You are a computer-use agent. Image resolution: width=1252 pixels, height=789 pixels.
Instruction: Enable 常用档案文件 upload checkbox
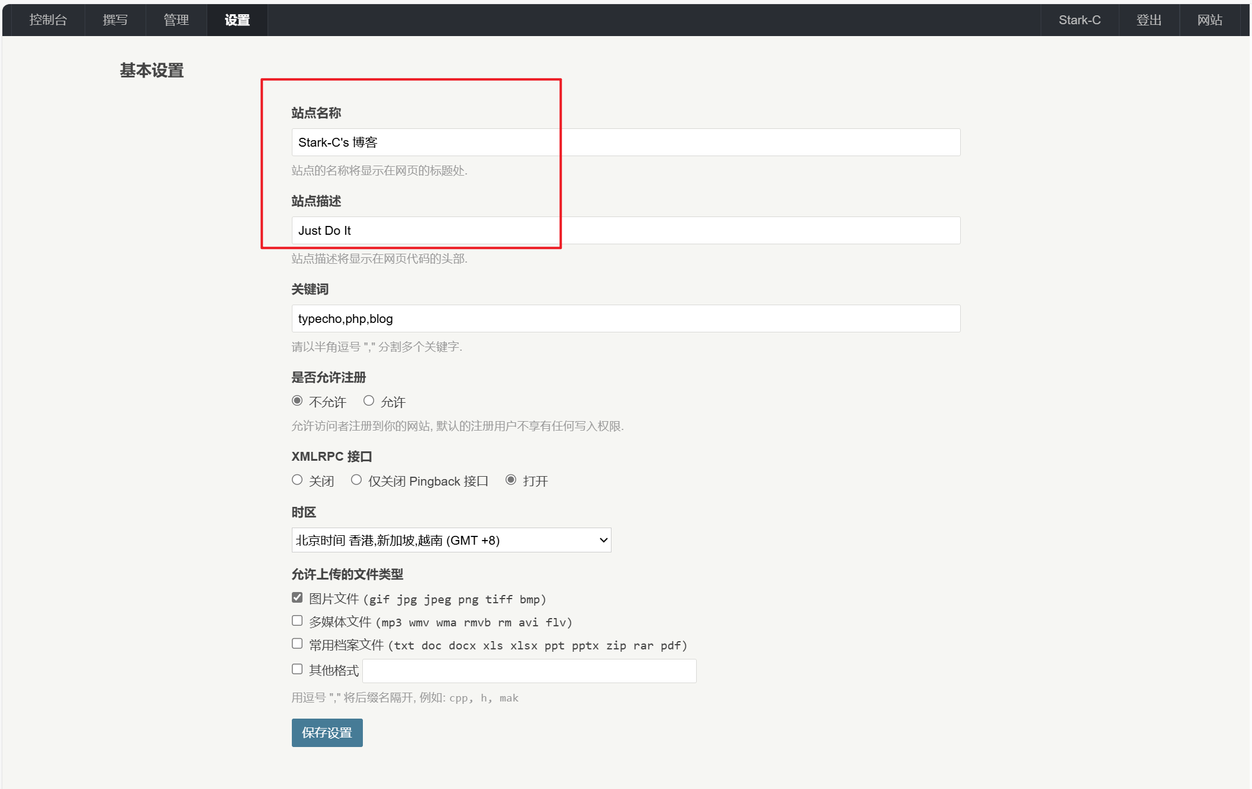[297, 644]
